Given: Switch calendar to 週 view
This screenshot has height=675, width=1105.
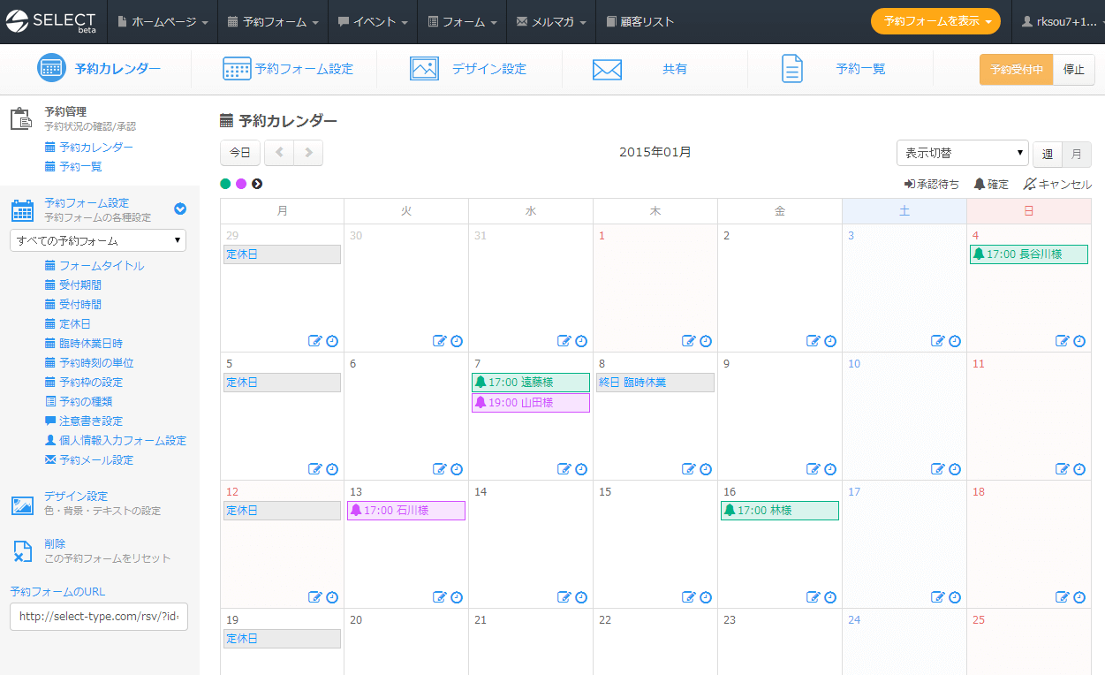Looking at the screenshot, I should 1048,154.
